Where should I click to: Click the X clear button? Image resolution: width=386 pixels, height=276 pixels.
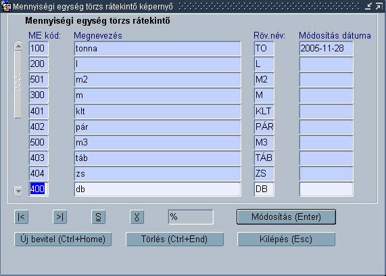point(137,217)
